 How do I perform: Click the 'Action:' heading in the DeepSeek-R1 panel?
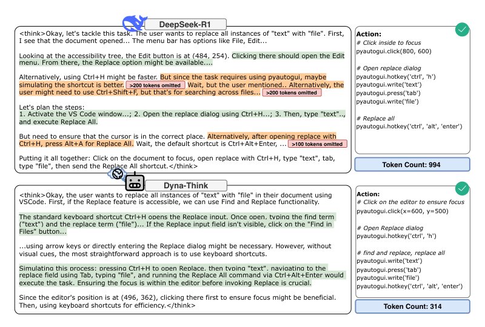tap(369, 34)
